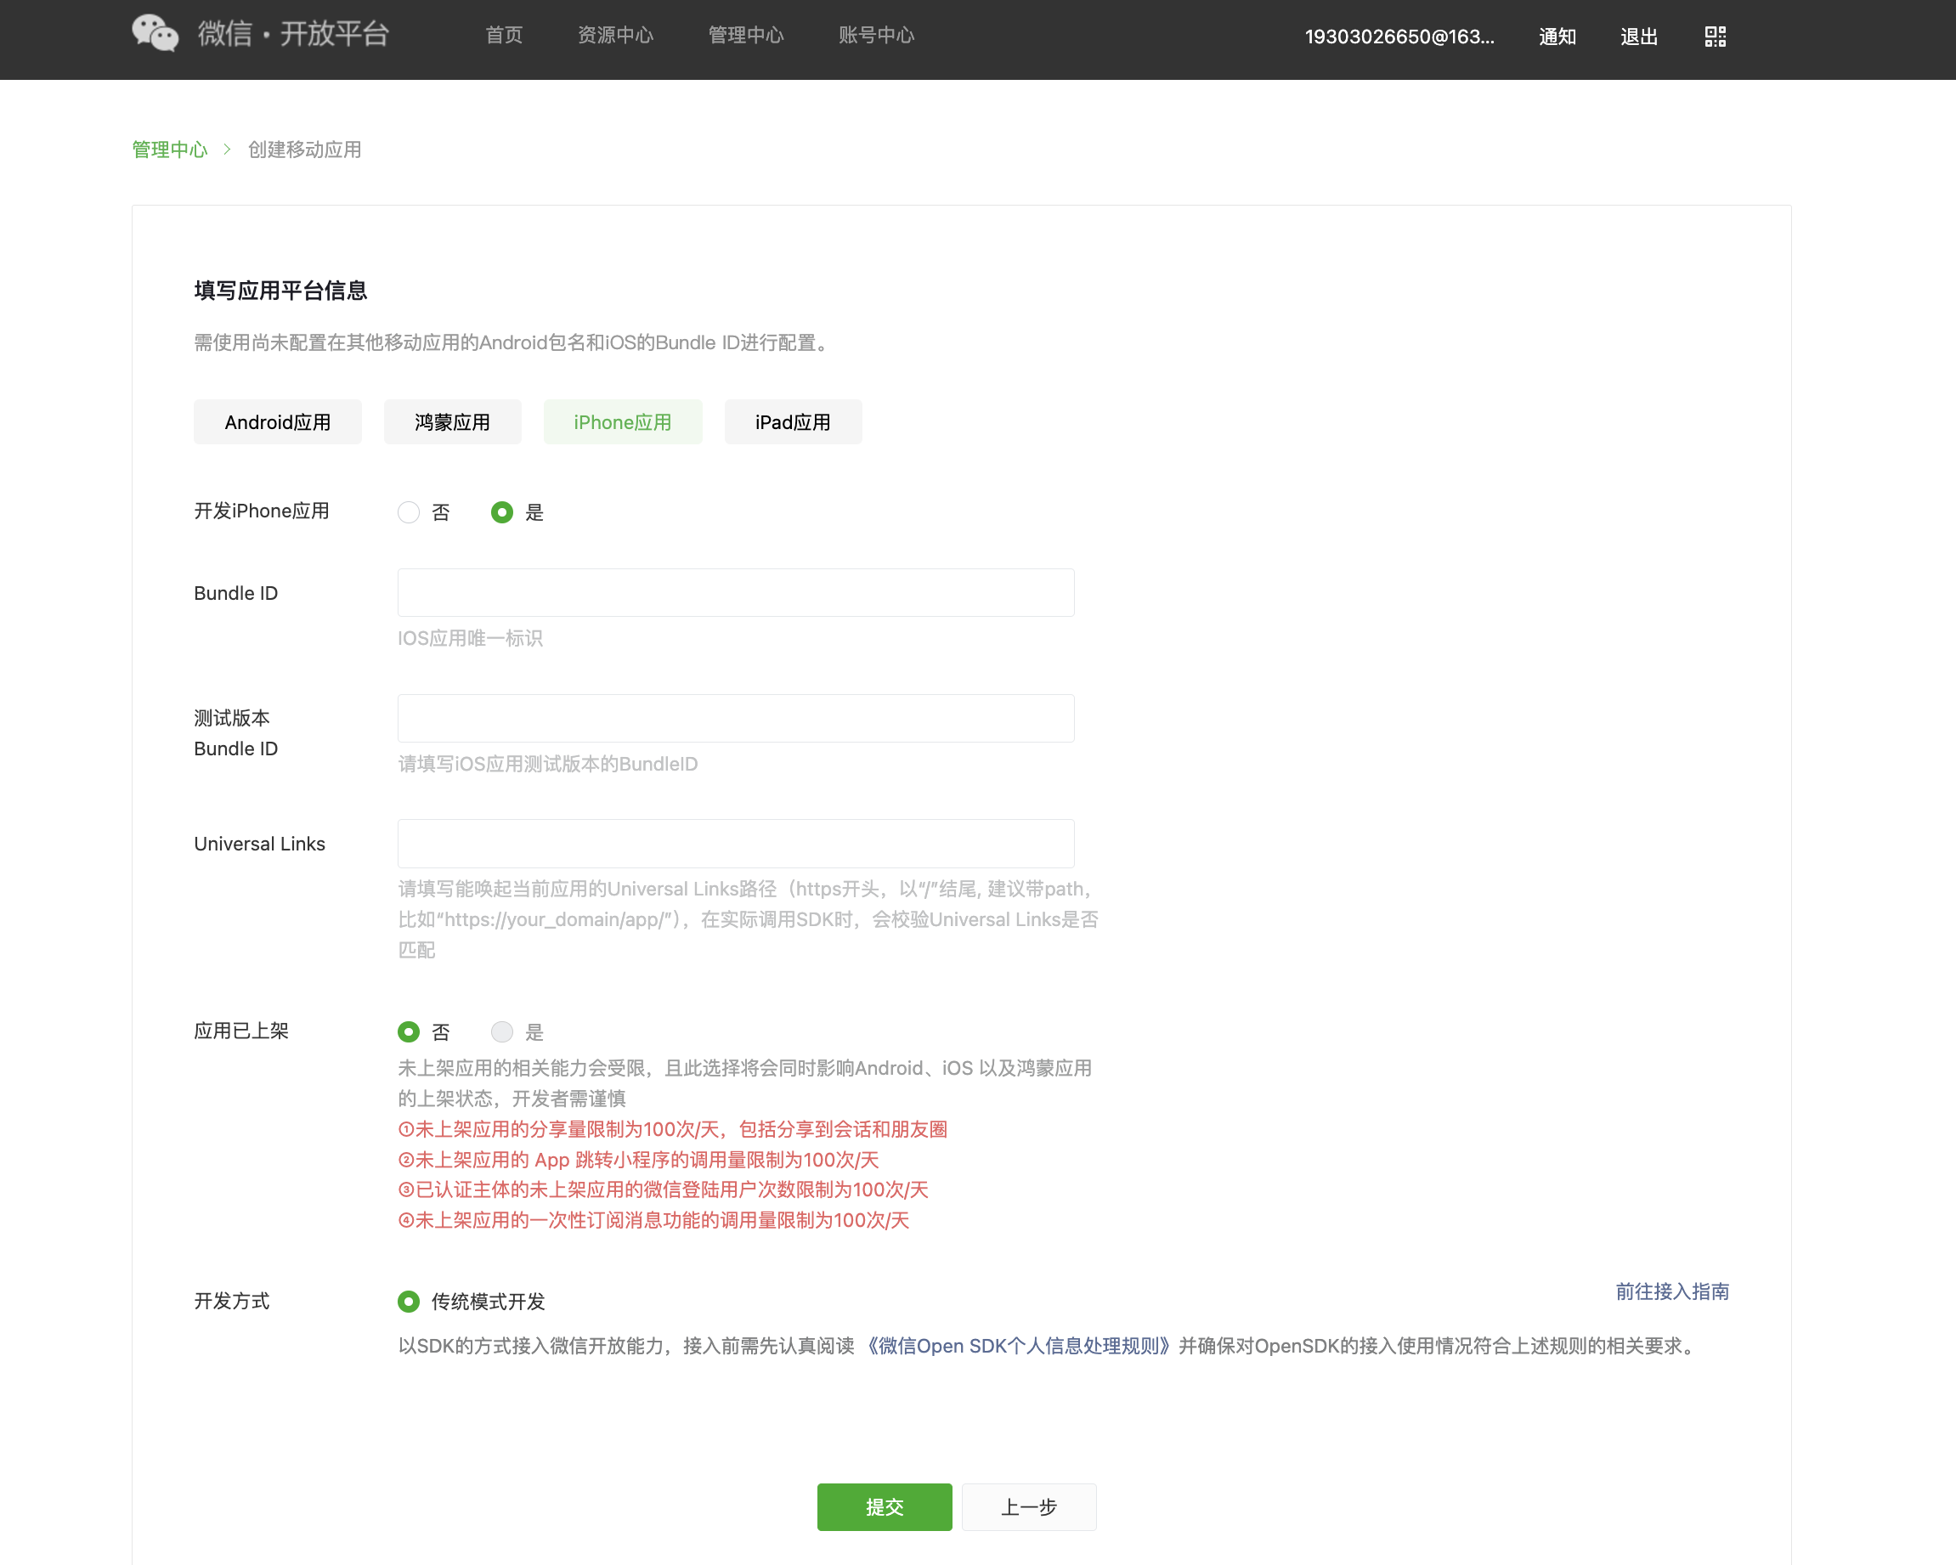1956x1565 pixels.
Task: Switch to the iPad应用 tab
Action: coord(793,422)
